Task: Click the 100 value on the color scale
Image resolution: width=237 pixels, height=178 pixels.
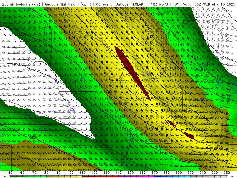Action: click(71, 173)
